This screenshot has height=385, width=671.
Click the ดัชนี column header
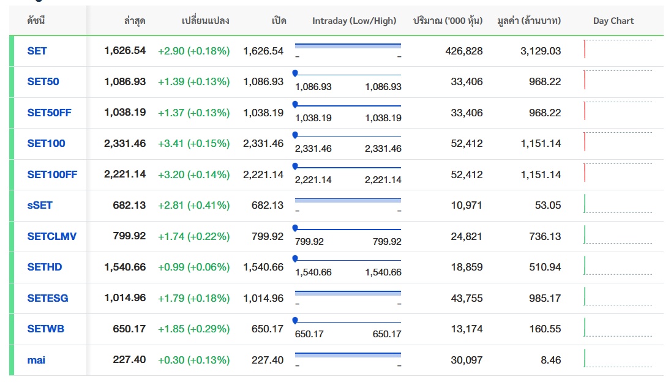pyautogui.click(x=36, y=21)
